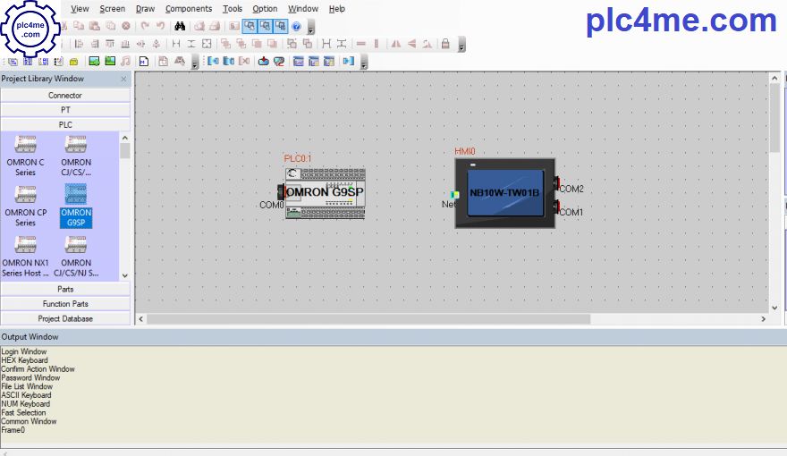Open the Tools menu
This screenshot has width=787, height=456.
point(233,8)
